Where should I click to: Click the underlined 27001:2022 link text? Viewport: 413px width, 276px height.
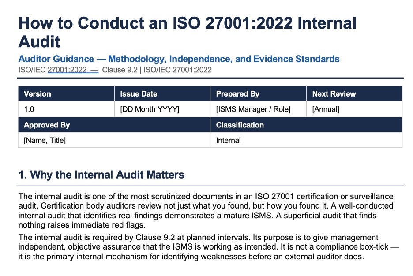point(67,70)
